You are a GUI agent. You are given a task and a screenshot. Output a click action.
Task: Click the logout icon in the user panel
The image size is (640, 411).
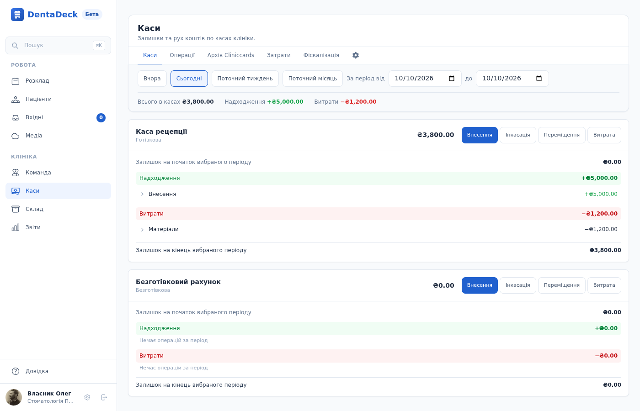104,397
